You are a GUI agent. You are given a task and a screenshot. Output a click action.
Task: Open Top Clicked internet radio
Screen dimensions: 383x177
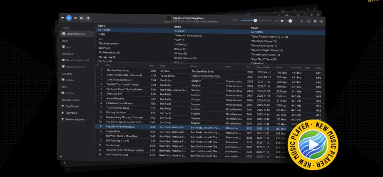[72, 106]
